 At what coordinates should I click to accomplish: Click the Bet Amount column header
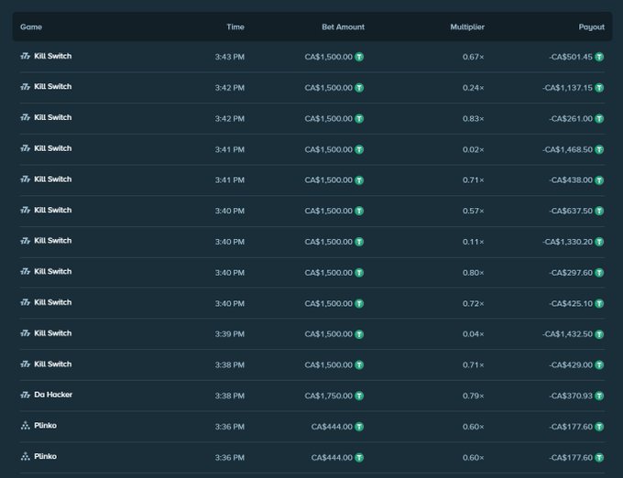click(343, 27)
